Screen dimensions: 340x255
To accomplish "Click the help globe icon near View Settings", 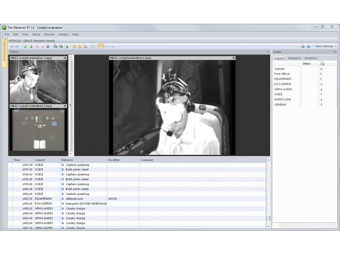I will click(x=308, y=46).
